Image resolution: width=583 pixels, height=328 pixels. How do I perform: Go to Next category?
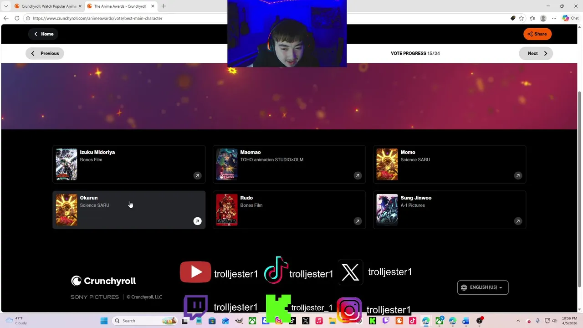(x=536, y=53)
